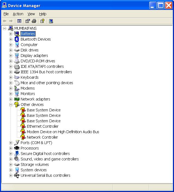Collapse the Other devices node
174x192 pixels.
(11, 105)
